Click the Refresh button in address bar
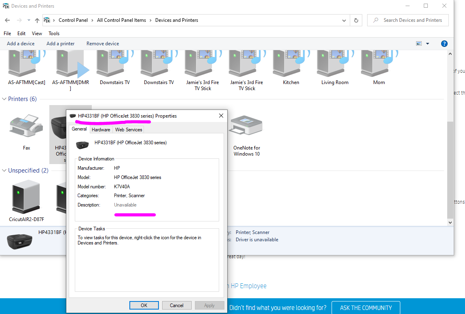This screenshot has width=465, height=314. pos(356,20)
